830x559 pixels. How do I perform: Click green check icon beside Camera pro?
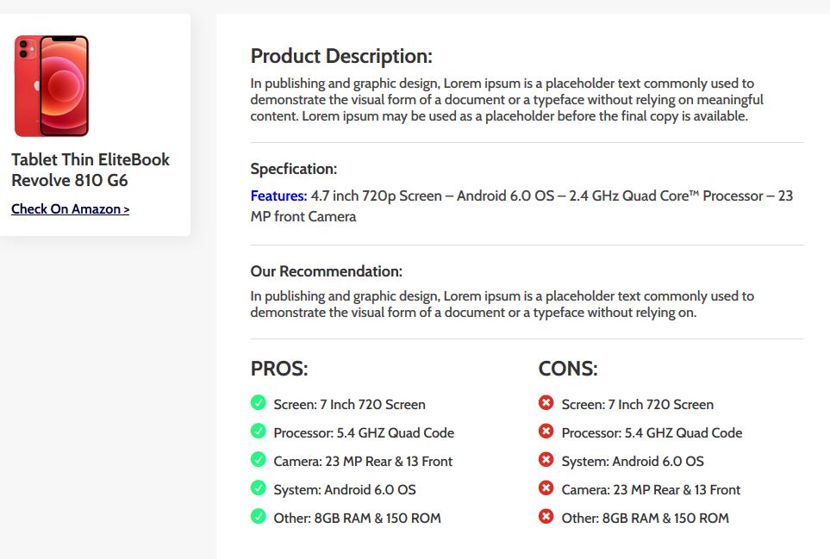(258, 459)
